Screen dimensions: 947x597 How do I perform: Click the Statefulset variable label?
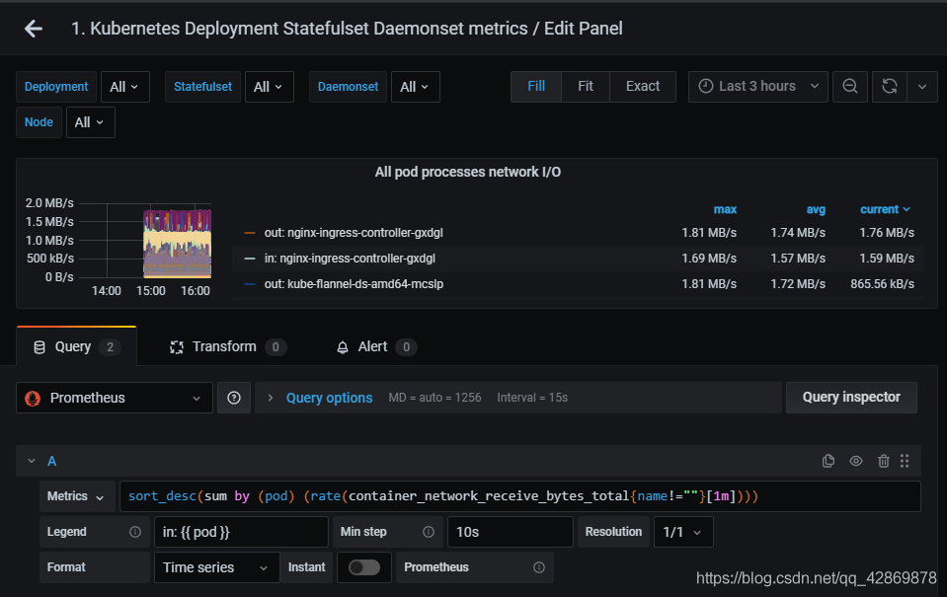203,87
